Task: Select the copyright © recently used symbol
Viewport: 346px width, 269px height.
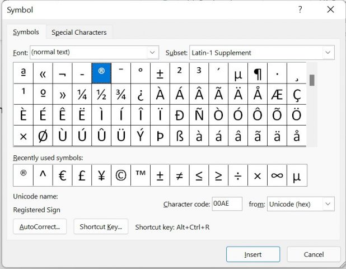Action: pos(121,176)
